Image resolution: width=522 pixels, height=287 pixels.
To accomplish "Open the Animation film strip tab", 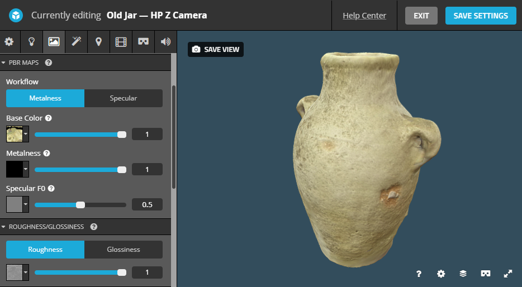I will (121, 42).
